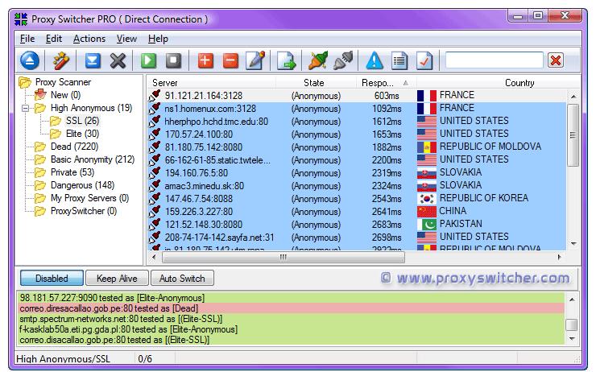596x372 pixels.
Task: Open the Help menu
Action: pos(158,39)
